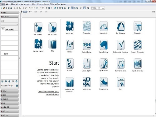Open the Linear Algebra icon
Screen dimensions: 156x117
point(87,63)
